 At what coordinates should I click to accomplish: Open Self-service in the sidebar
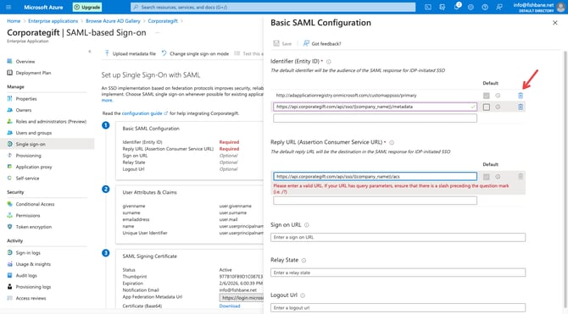click(x=27, y=179)
